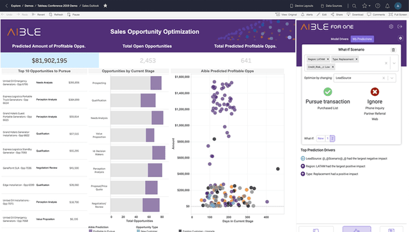Go back with the left chevron arrow

click(6, 6)
